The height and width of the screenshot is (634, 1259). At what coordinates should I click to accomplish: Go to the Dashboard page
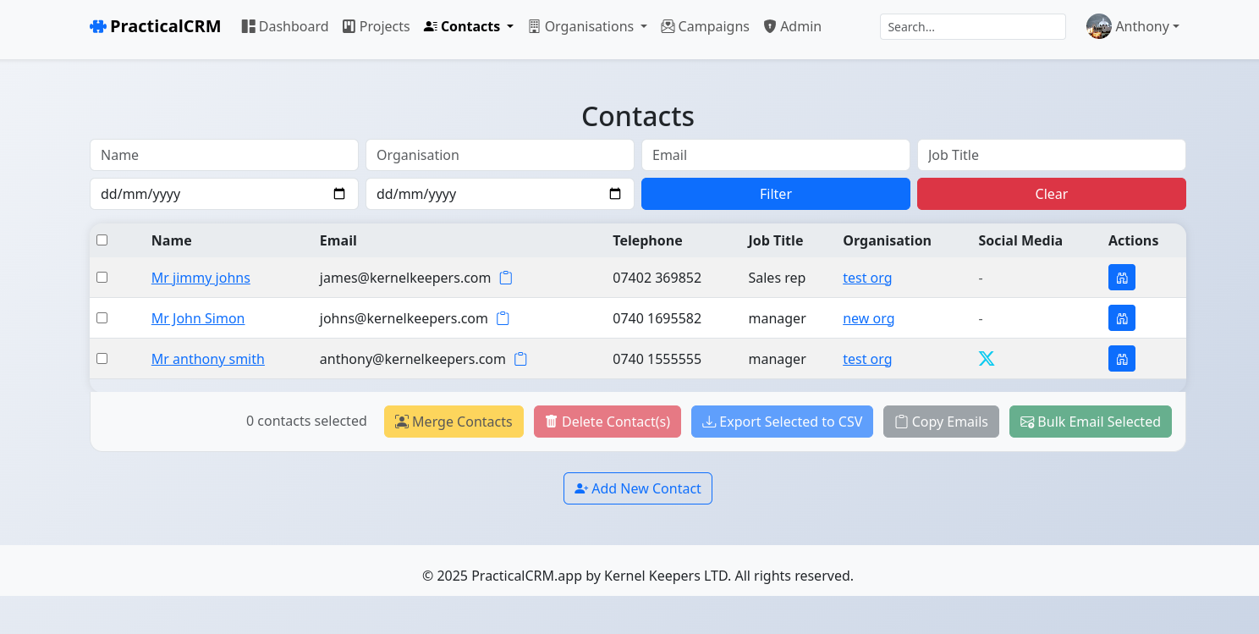click(x=285, y=26)
